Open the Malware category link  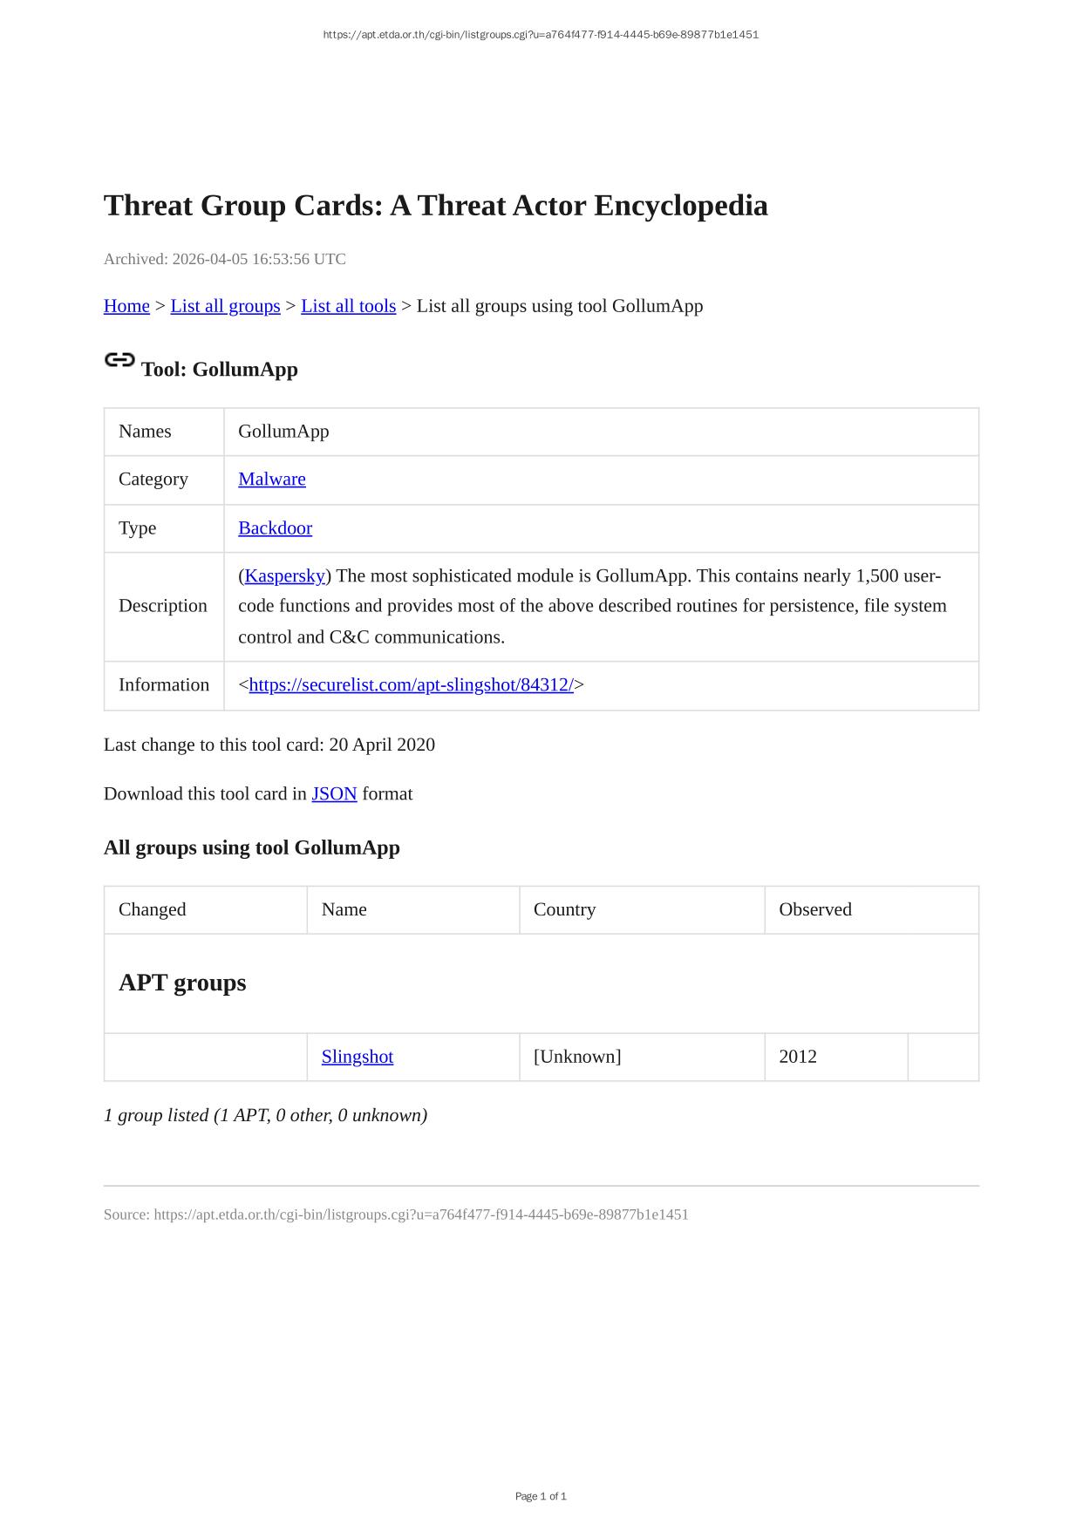(272, 480)
